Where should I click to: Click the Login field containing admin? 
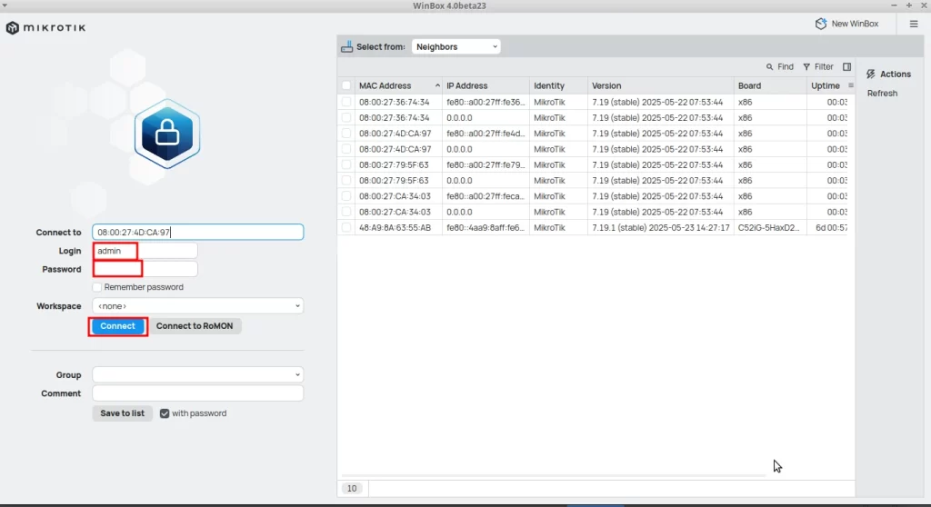145,251
